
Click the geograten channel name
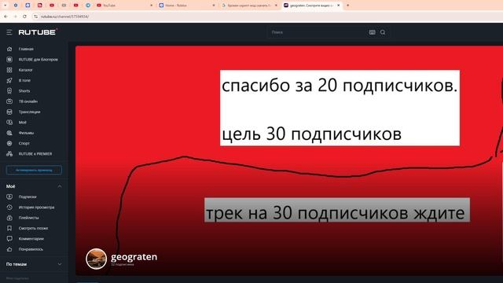[x=134, y=257]
